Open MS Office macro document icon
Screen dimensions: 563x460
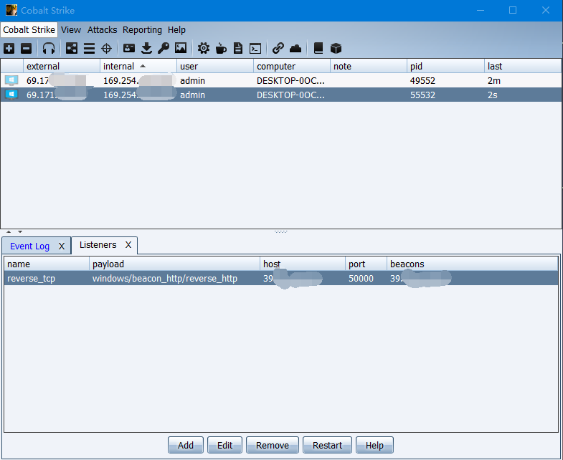(x=238, y=48)
